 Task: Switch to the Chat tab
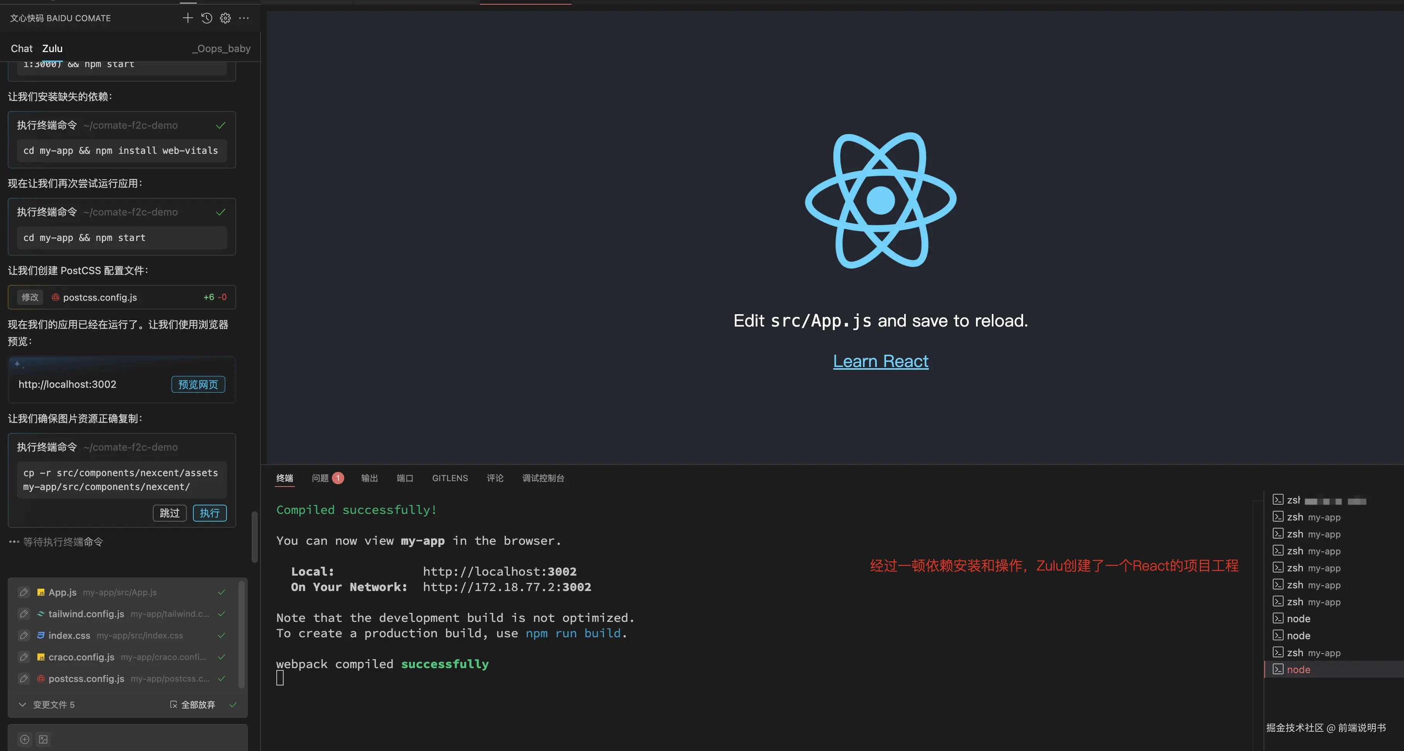point(22,49)
